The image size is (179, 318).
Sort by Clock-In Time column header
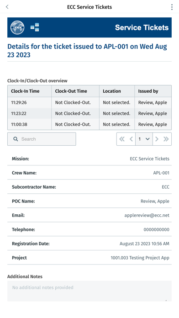(29, 91)
